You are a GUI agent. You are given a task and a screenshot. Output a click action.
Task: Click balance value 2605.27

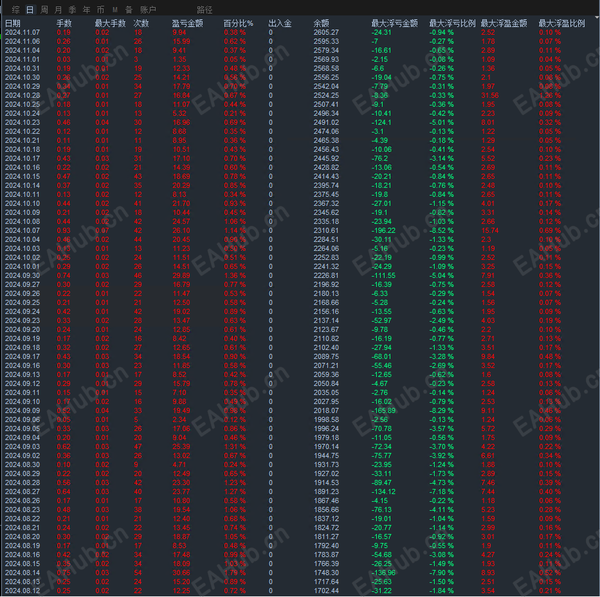pos(326,33)
